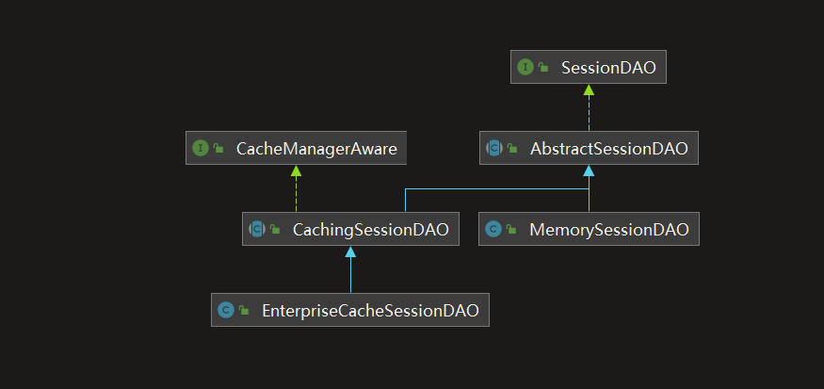This screenshot has width=824, height=389.
Task: Click the abstract class icon on CachingSessionDAO
Action: coord(256,229)
